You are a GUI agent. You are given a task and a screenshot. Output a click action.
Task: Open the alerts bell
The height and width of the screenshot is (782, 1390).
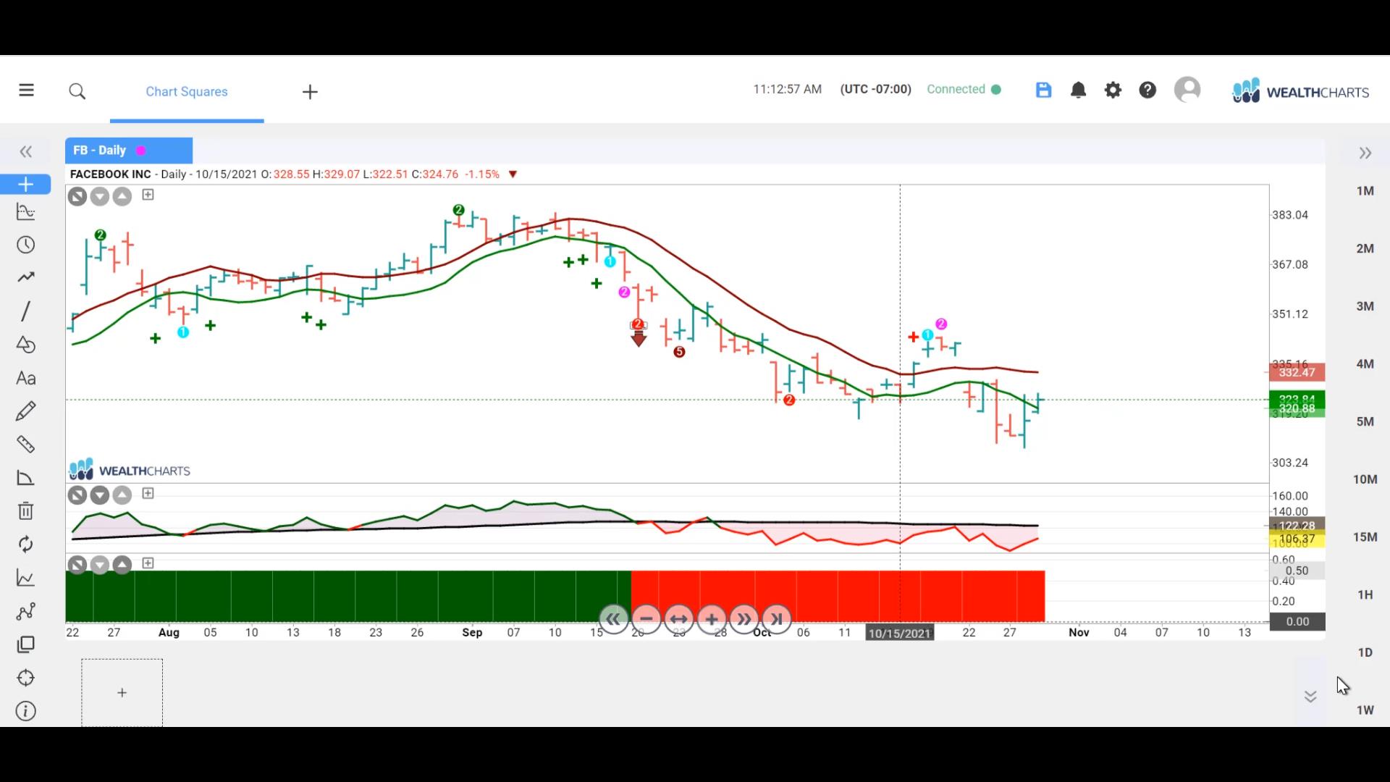[1078, 90]
